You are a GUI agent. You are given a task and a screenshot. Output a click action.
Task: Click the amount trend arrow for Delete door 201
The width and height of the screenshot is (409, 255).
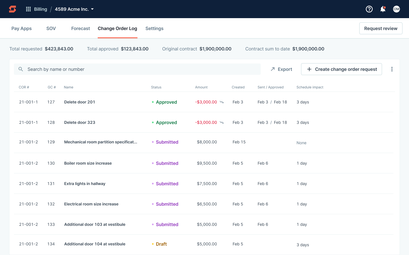(x=221, y=102)
